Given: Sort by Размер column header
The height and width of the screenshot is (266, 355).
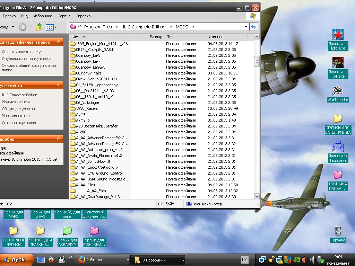Looking at the screenshot, I should 148,37.
